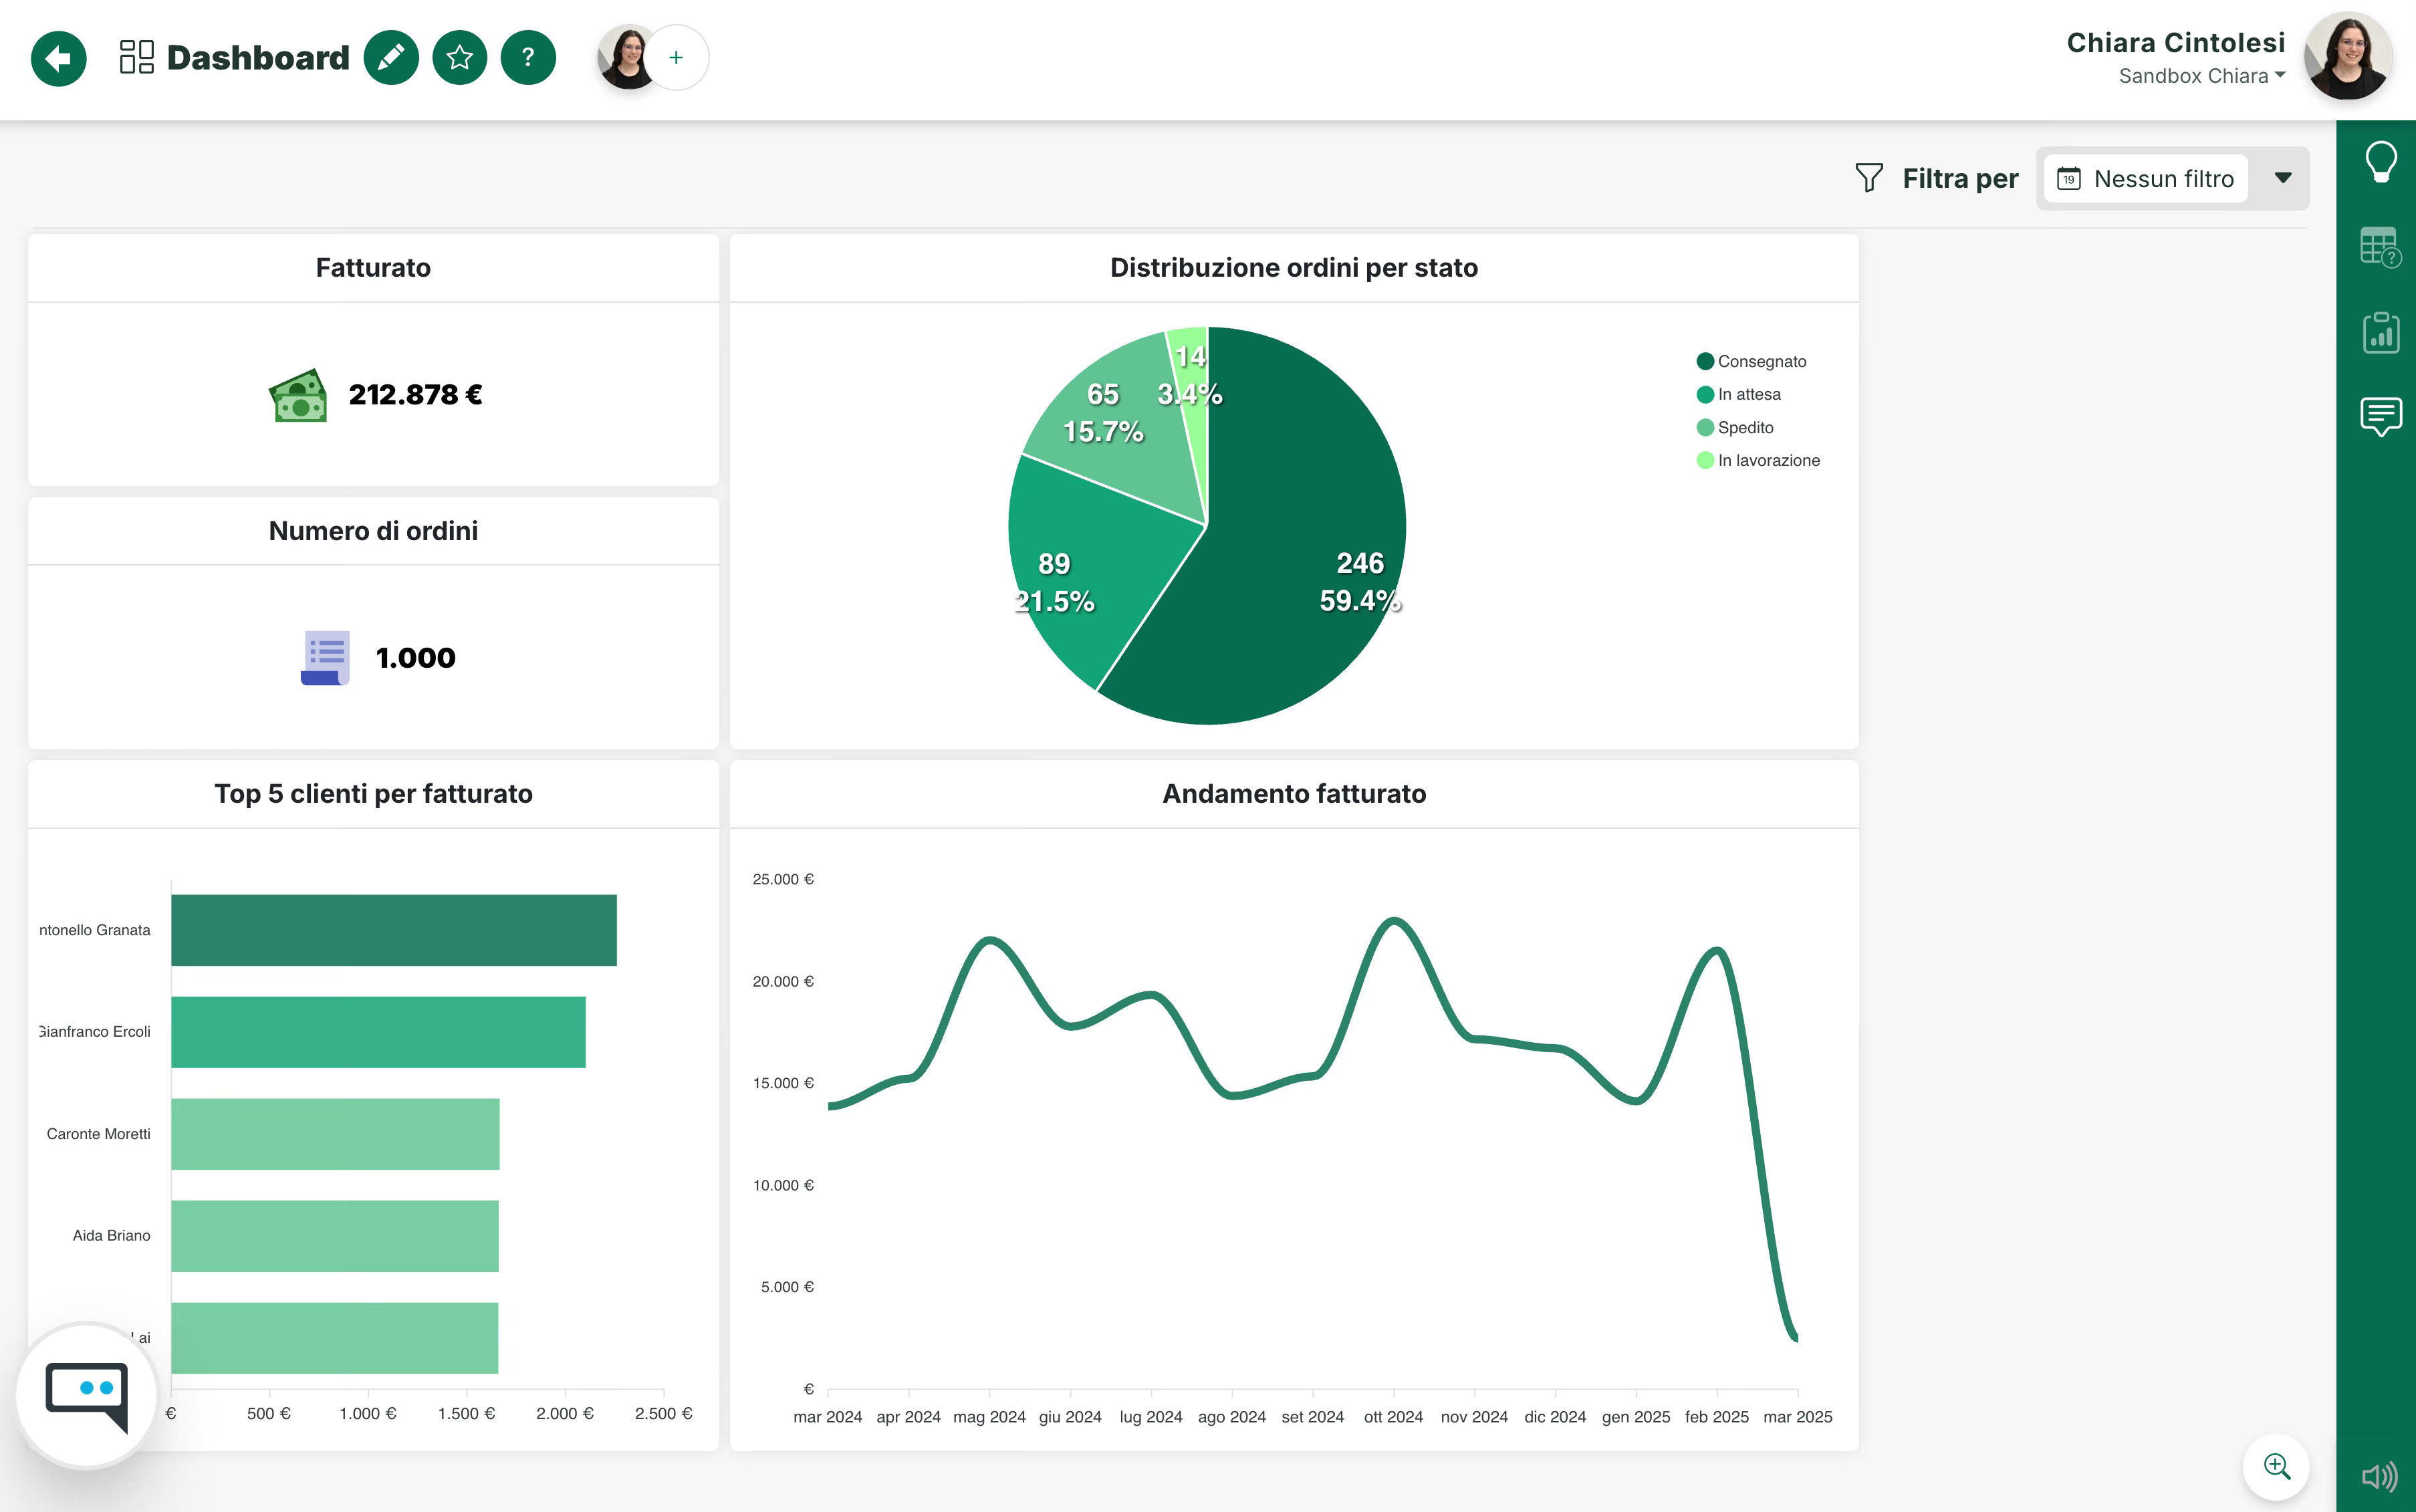The width and height of the screenshot is (2416, 1512).
Task: Click the lightbulb icon in right sidebar
Action: pos(2381,161)
